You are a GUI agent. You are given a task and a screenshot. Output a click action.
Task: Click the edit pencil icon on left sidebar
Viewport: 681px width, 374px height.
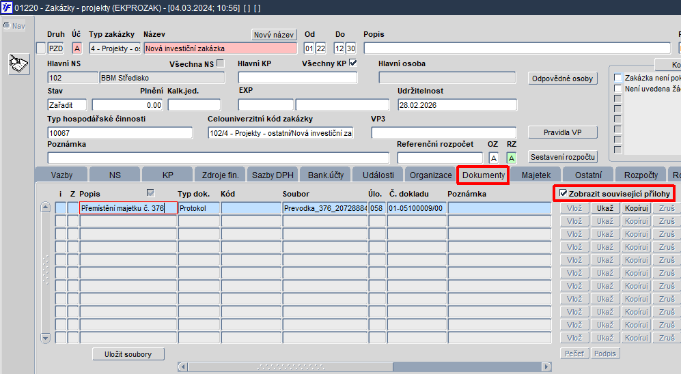[x=18, y=64]
